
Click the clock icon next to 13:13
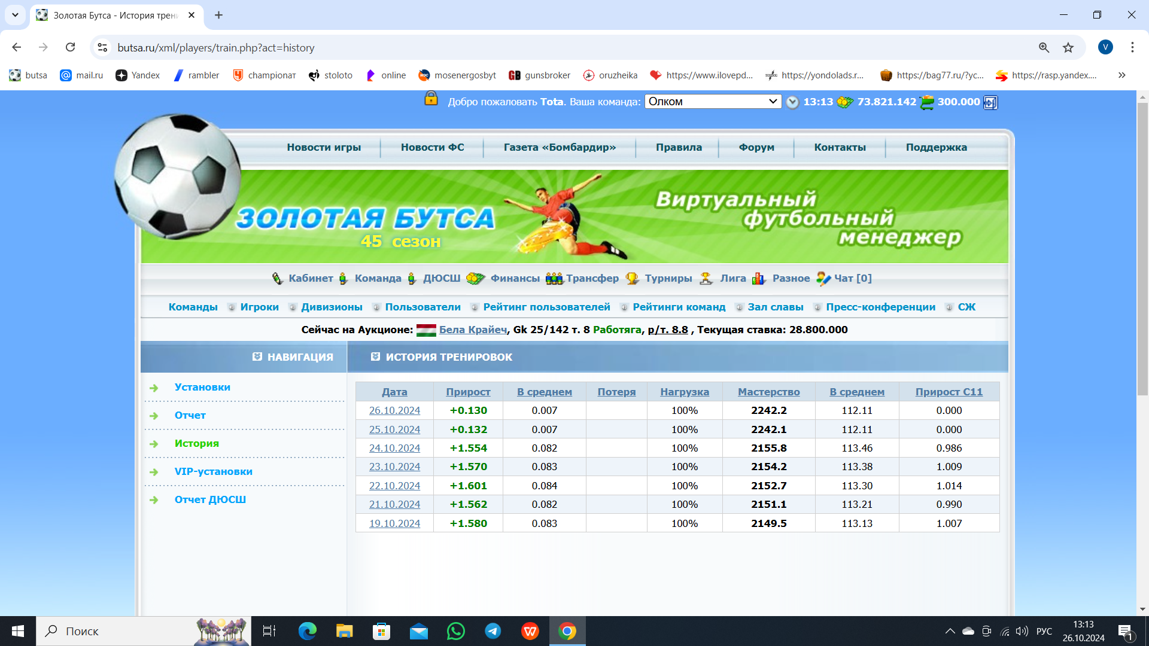[792, 102]
